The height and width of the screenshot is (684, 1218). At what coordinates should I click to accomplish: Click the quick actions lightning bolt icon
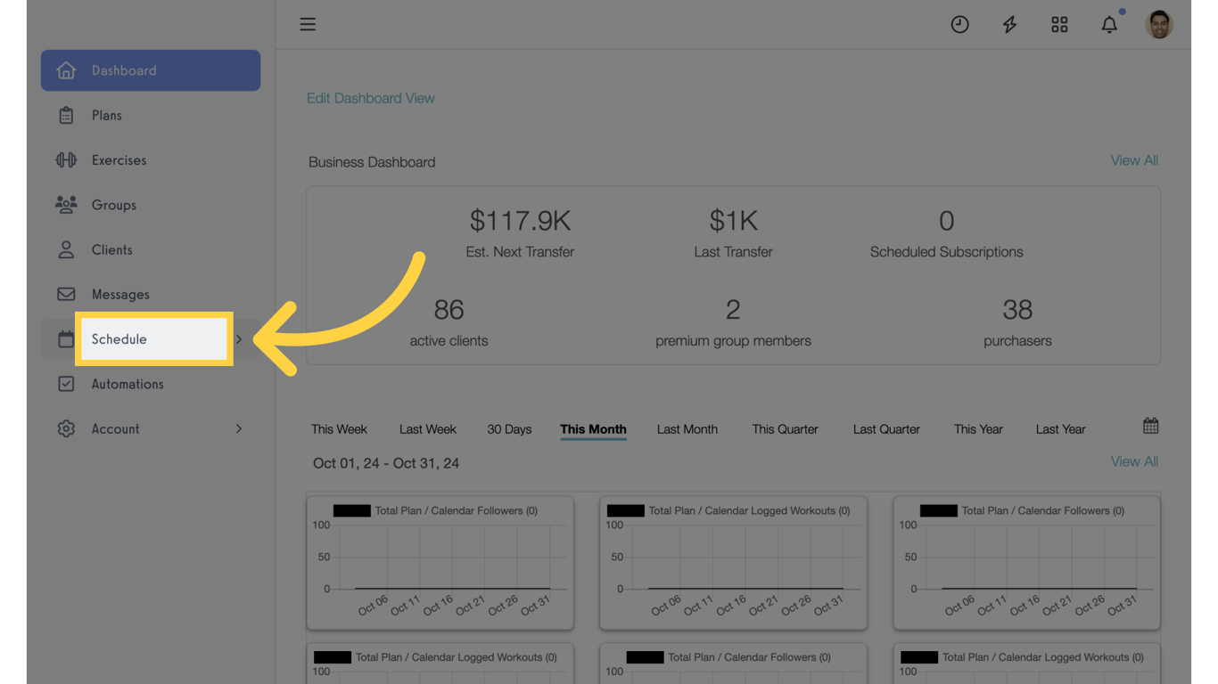(x=1009, y=24)
